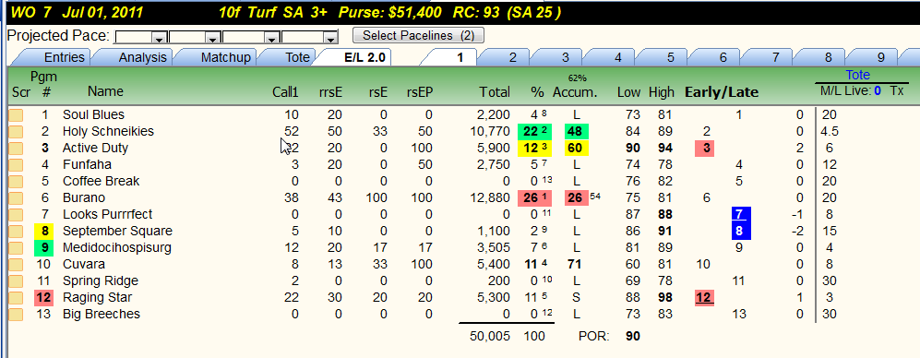Click the POR value 90
The image size is (920, 358).
pyautogui.click(x=633, y=336)
